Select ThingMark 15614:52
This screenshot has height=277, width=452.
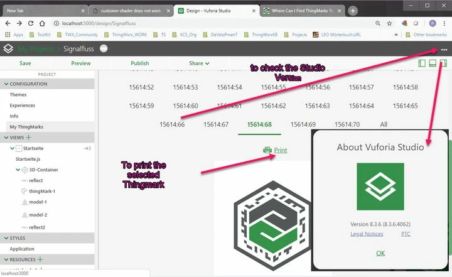141,87
